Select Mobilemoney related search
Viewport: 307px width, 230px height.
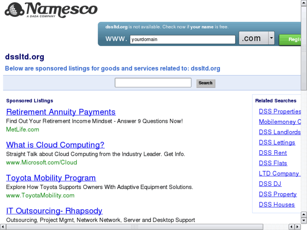[x=280, y=122]
